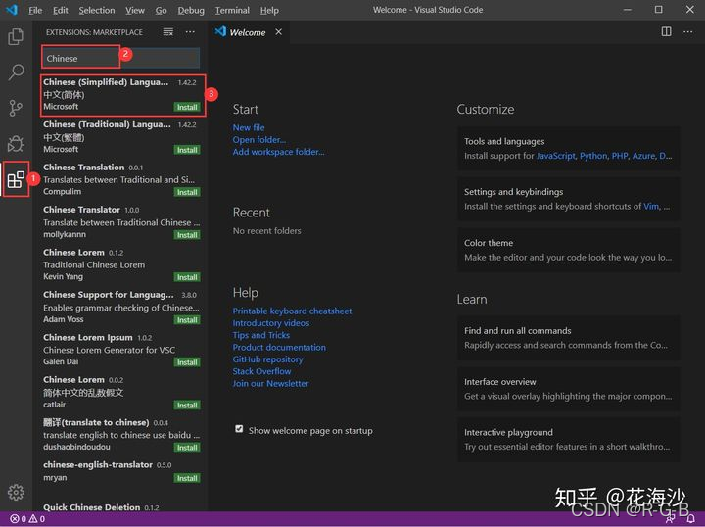Click the Open folder link
This screenshot has height=527, width=705.
(258, 140)
